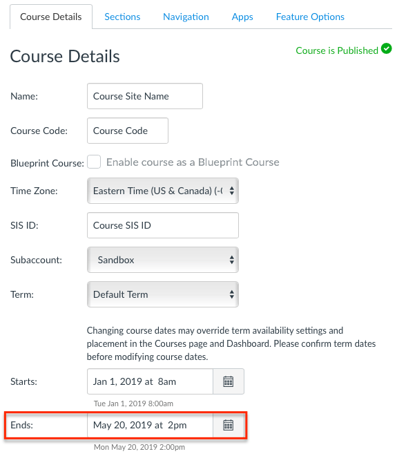Click the 'Mon May 20, 2019 2:00pm' text
The height and width of the screenshot is (456, 397).
coord(139,447)
